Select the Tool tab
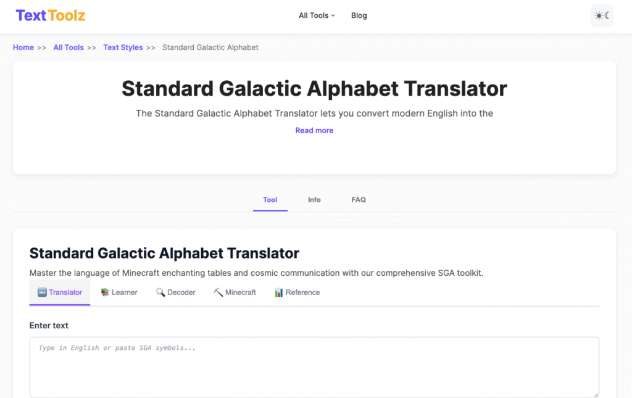Image resolution: width=632 pixels, height=398 pixels. click(270, 199)
